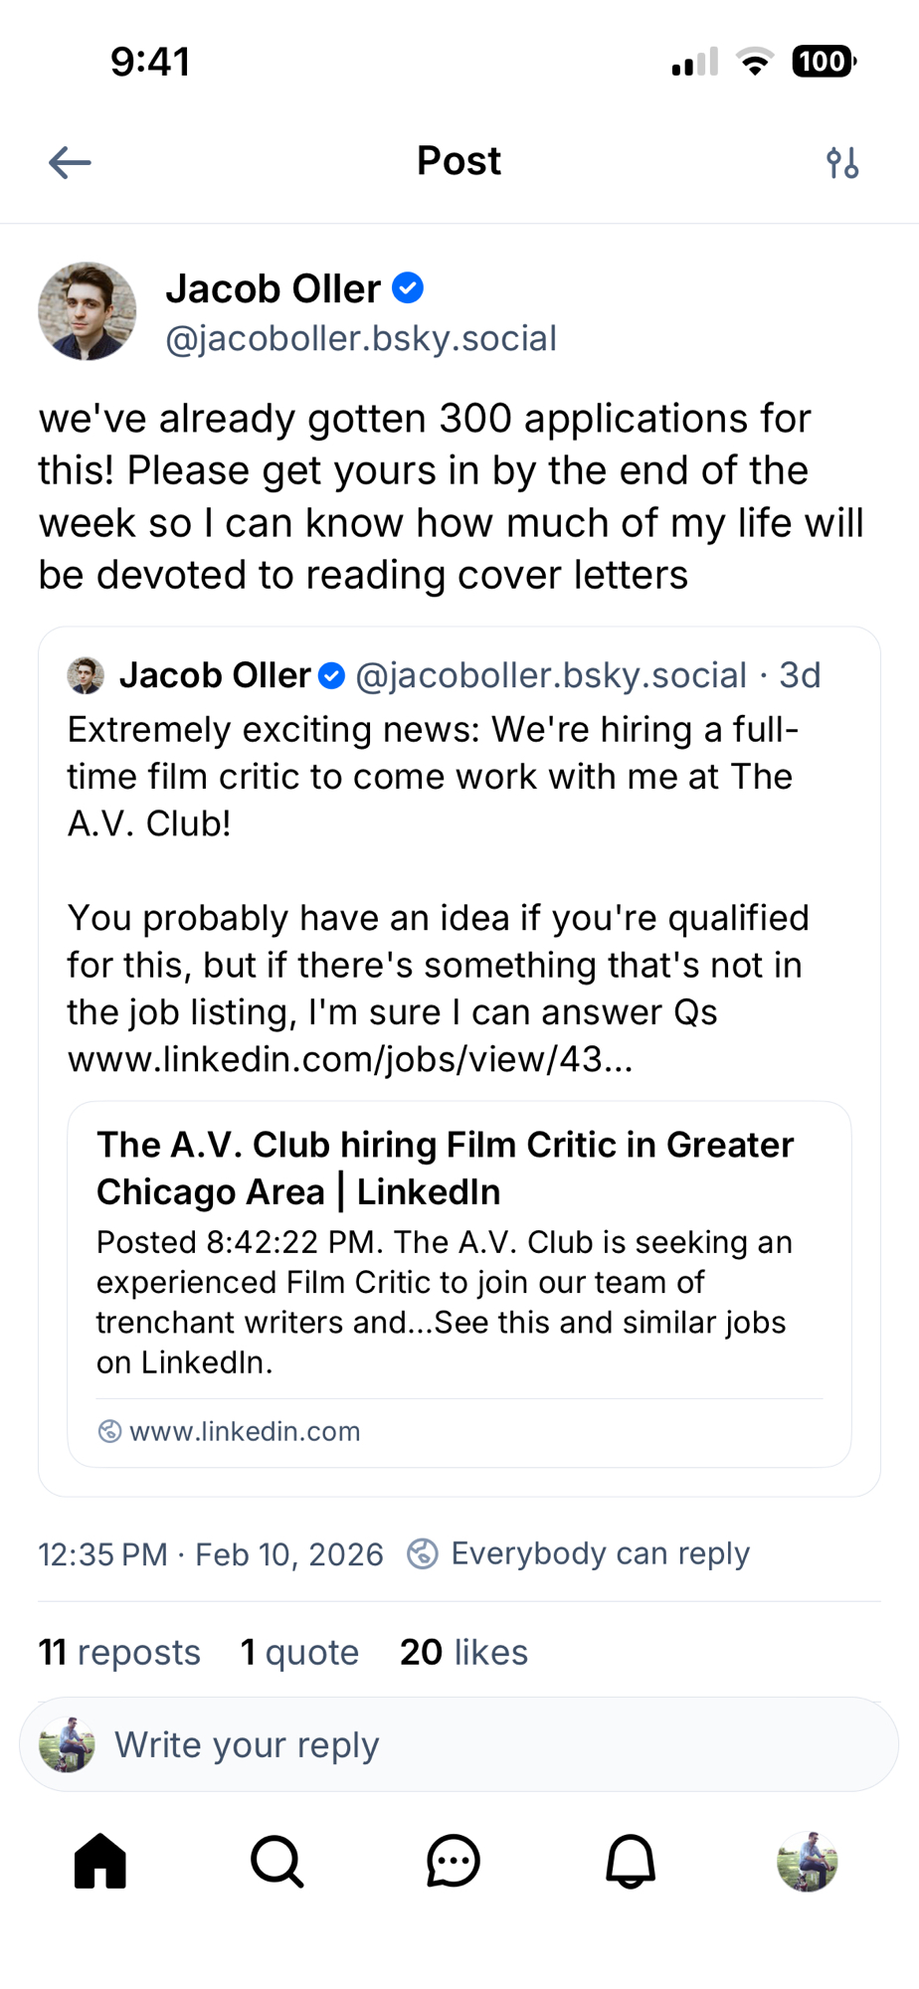Image resolution: width=919 pixels, height=1989 pixels.
Task: Tap the quoted post's verified badge
Action: pyautogui.click(x=331, y=676)
